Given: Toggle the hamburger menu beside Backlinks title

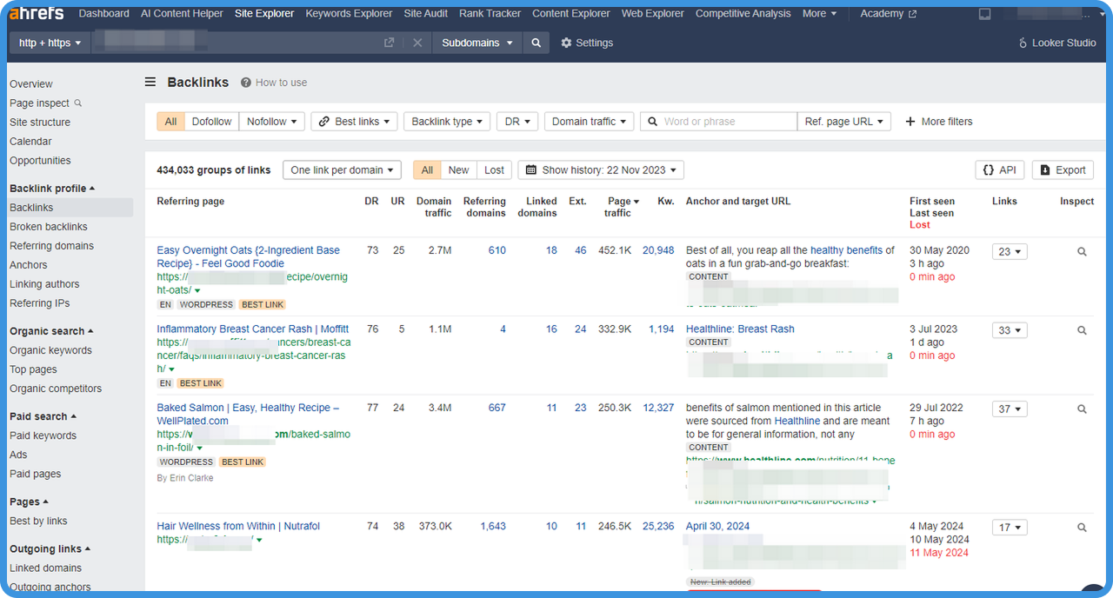Looking at the screenshot, I should coord(150,82).
